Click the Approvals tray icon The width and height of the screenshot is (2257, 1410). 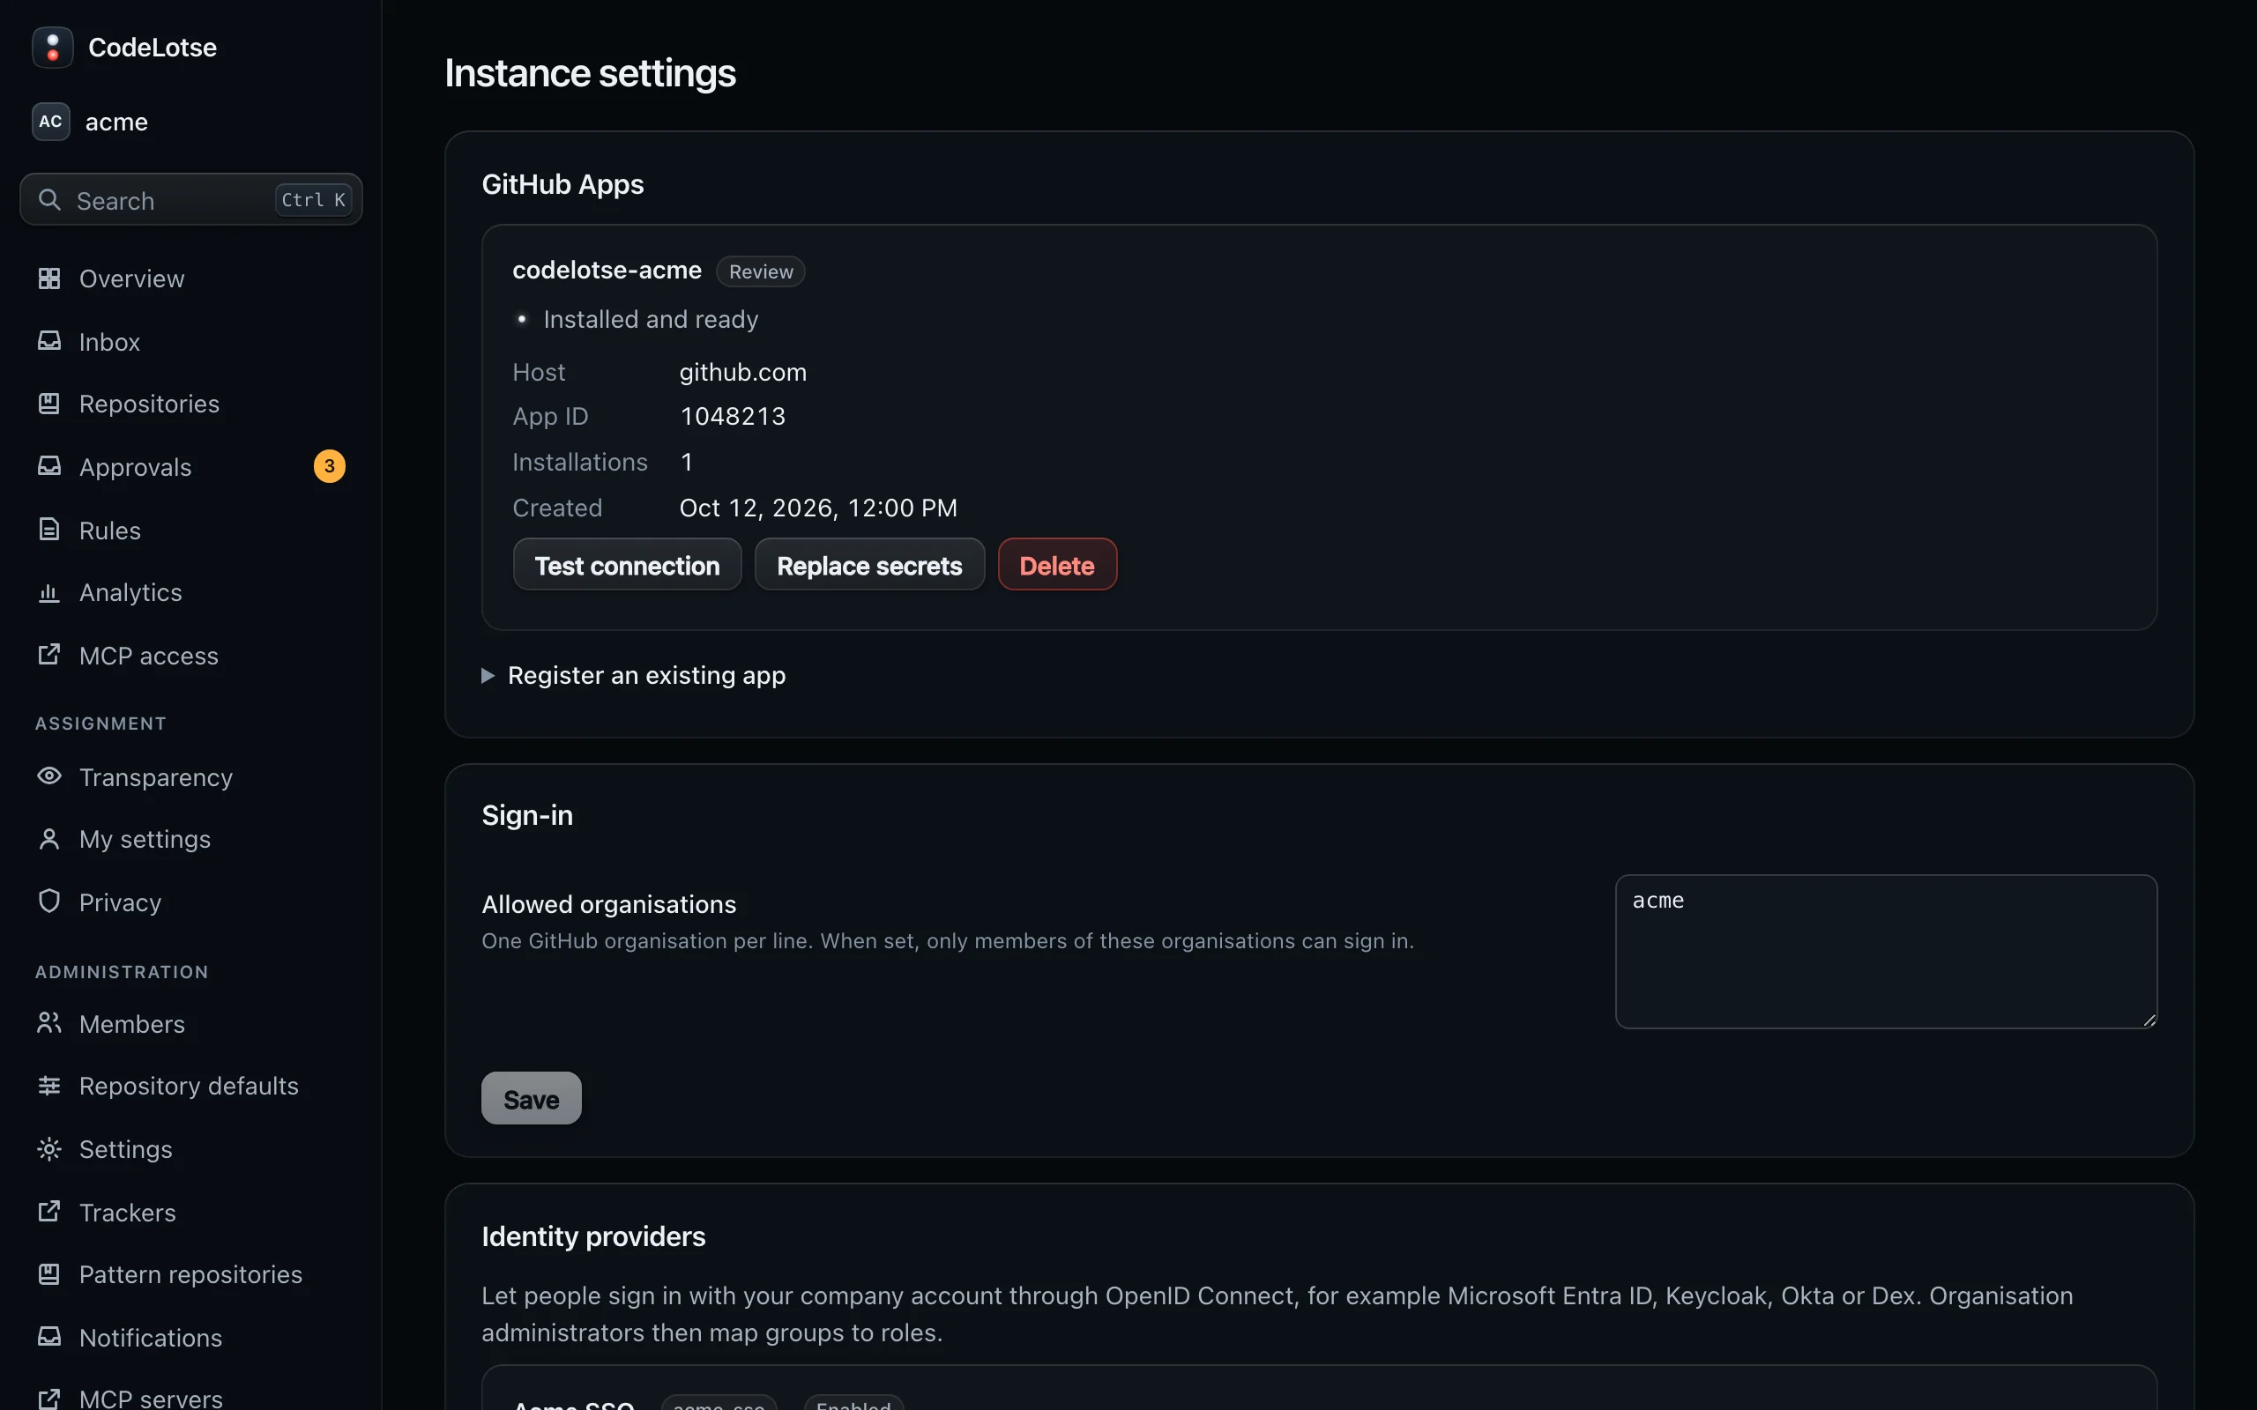click(49, 466)
